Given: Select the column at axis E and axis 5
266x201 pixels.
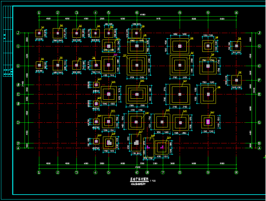Looking at the screenshot, I should [109, 94].
